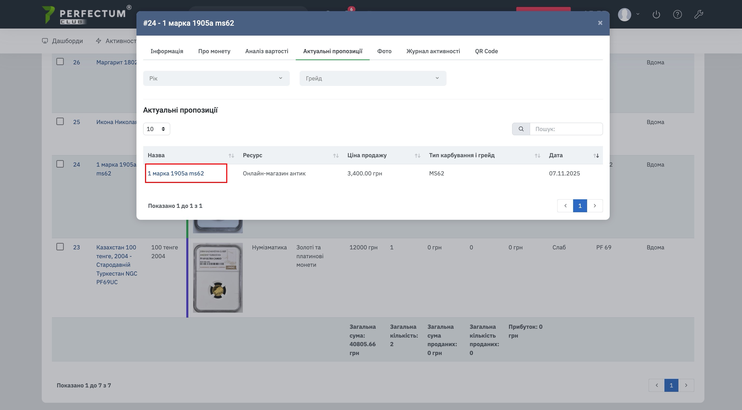Go to next page in modal pagination
Viewport: 742px width, 410px height.
(x=595, y=206)
